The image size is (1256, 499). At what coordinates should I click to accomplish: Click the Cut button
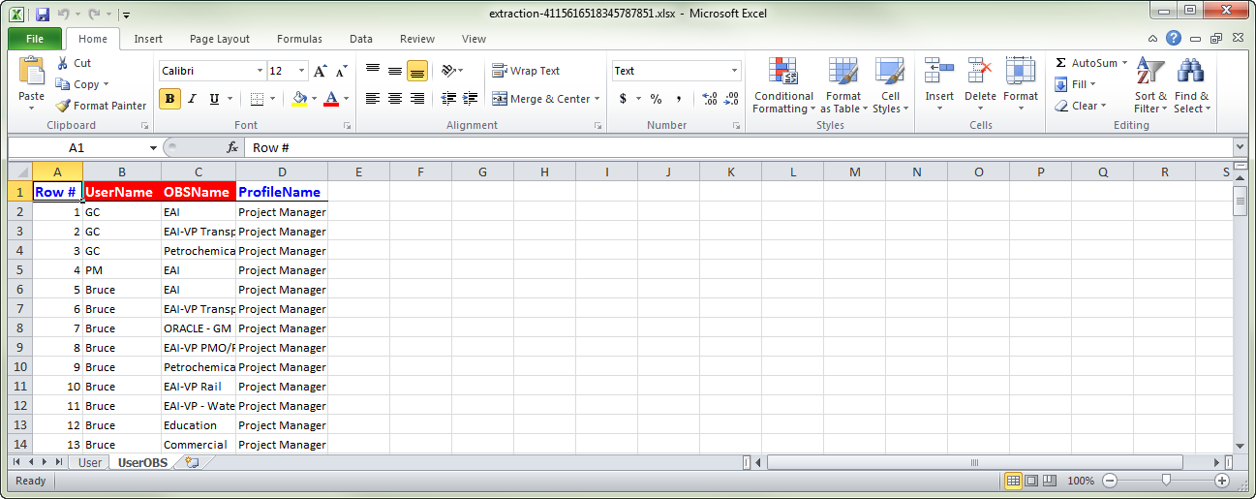tap(73, 63)
